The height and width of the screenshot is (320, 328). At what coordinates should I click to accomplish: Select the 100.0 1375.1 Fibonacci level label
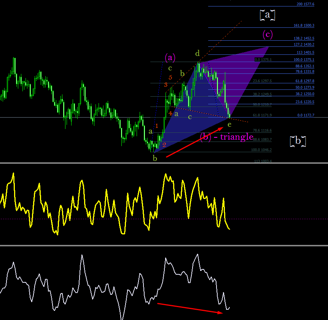point(304,60)
